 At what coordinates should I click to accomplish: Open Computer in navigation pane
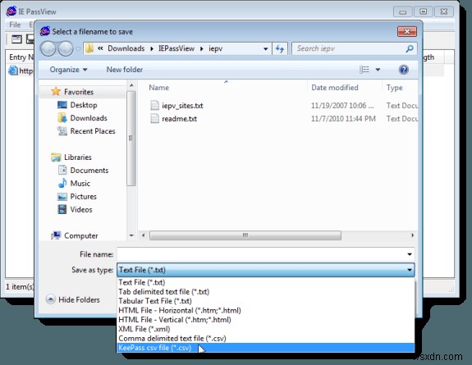81,236
